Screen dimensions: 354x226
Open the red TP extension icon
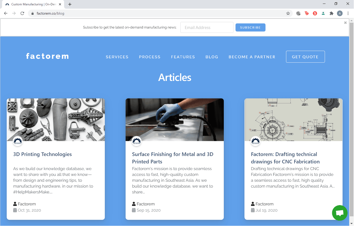coord(307,13)
